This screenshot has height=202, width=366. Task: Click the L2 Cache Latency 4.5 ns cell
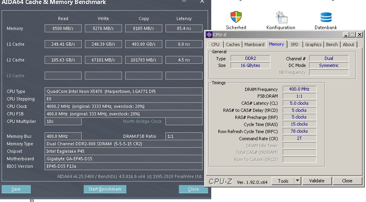[x=184, y=60]
